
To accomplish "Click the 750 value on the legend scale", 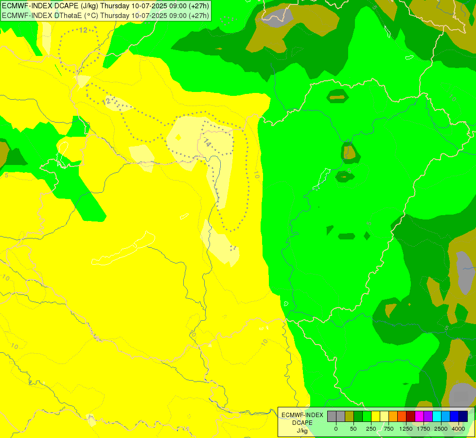I will [x=388, y=429].
